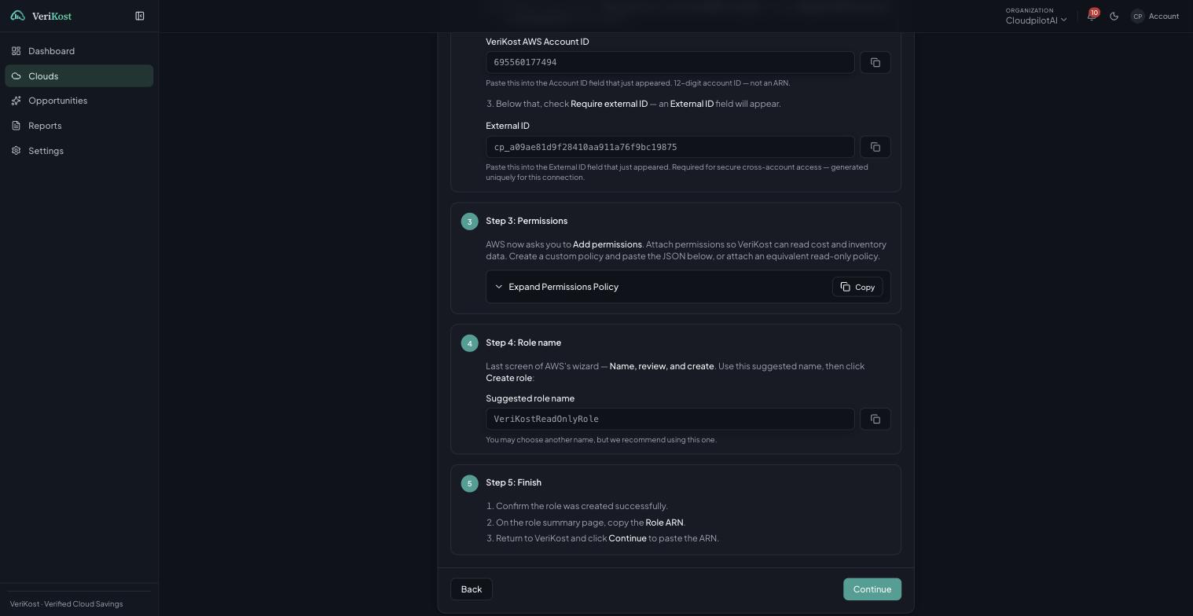Select the External ID field
1193x616 pixels.
(x=670, y=147)
